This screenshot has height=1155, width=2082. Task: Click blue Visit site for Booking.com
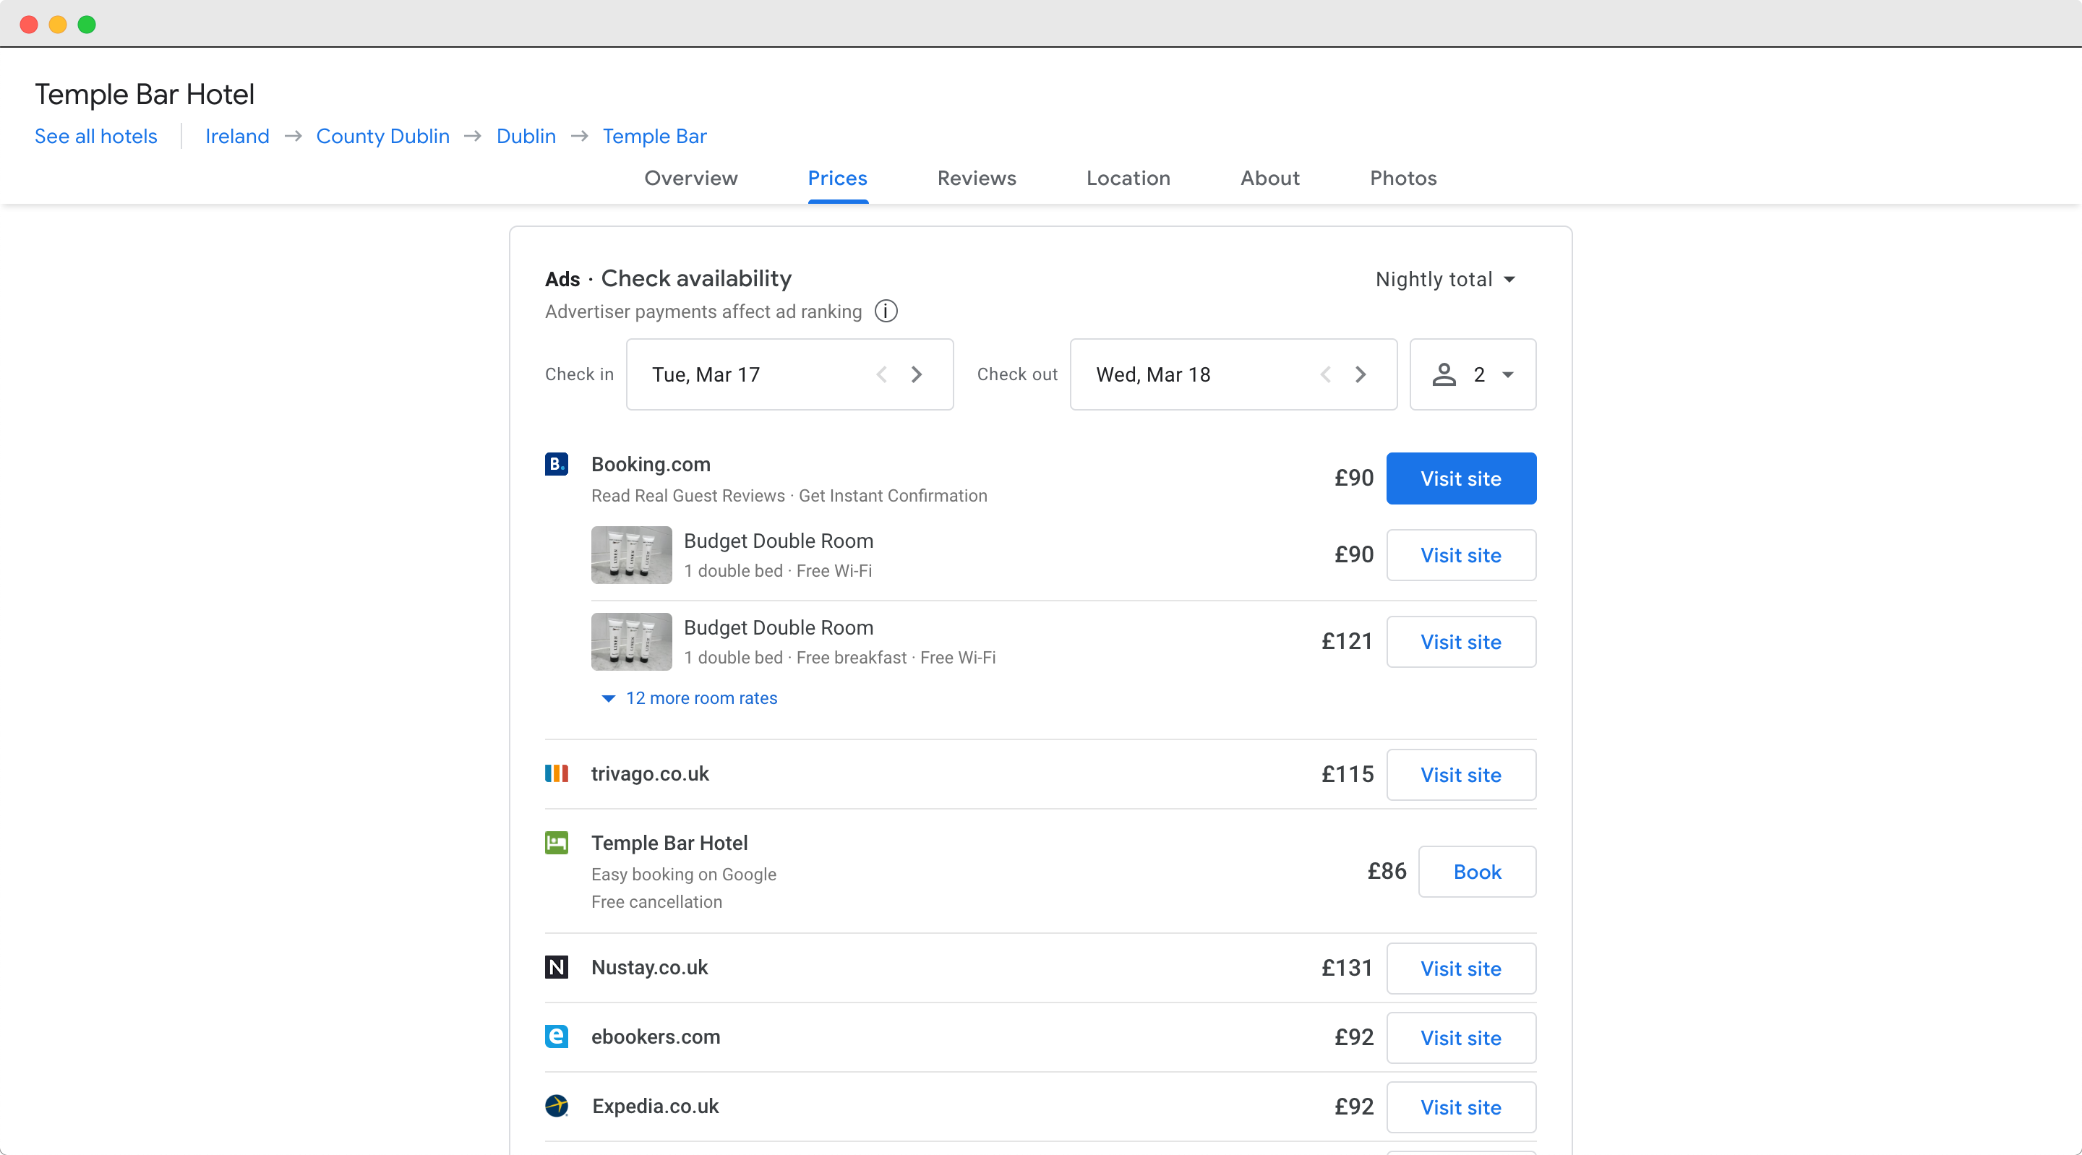click(1461, 478)
